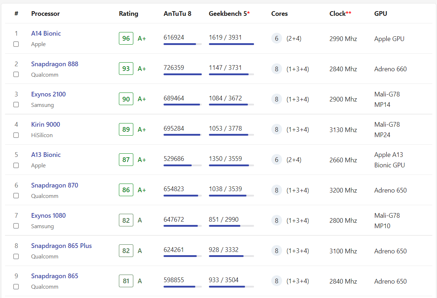Click the 93 rating badge for Snapdragon 888
This screenshot has height=298, width=437.
(126, 69)
